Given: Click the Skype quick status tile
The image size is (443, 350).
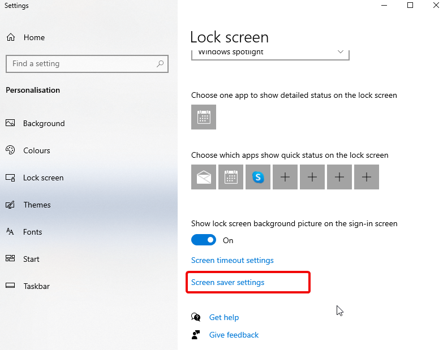Looking at the screenshot, I should (258, 177).
